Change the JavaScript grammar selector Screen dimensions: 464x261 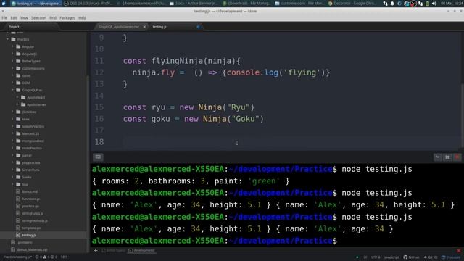coord(391,257)
